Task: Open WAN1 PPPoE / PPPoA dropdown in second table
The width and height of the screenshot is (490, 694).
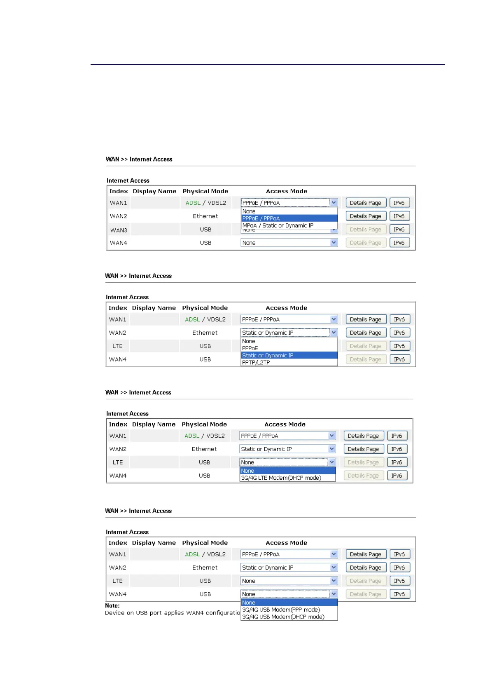Action: [x=289, y=319]
